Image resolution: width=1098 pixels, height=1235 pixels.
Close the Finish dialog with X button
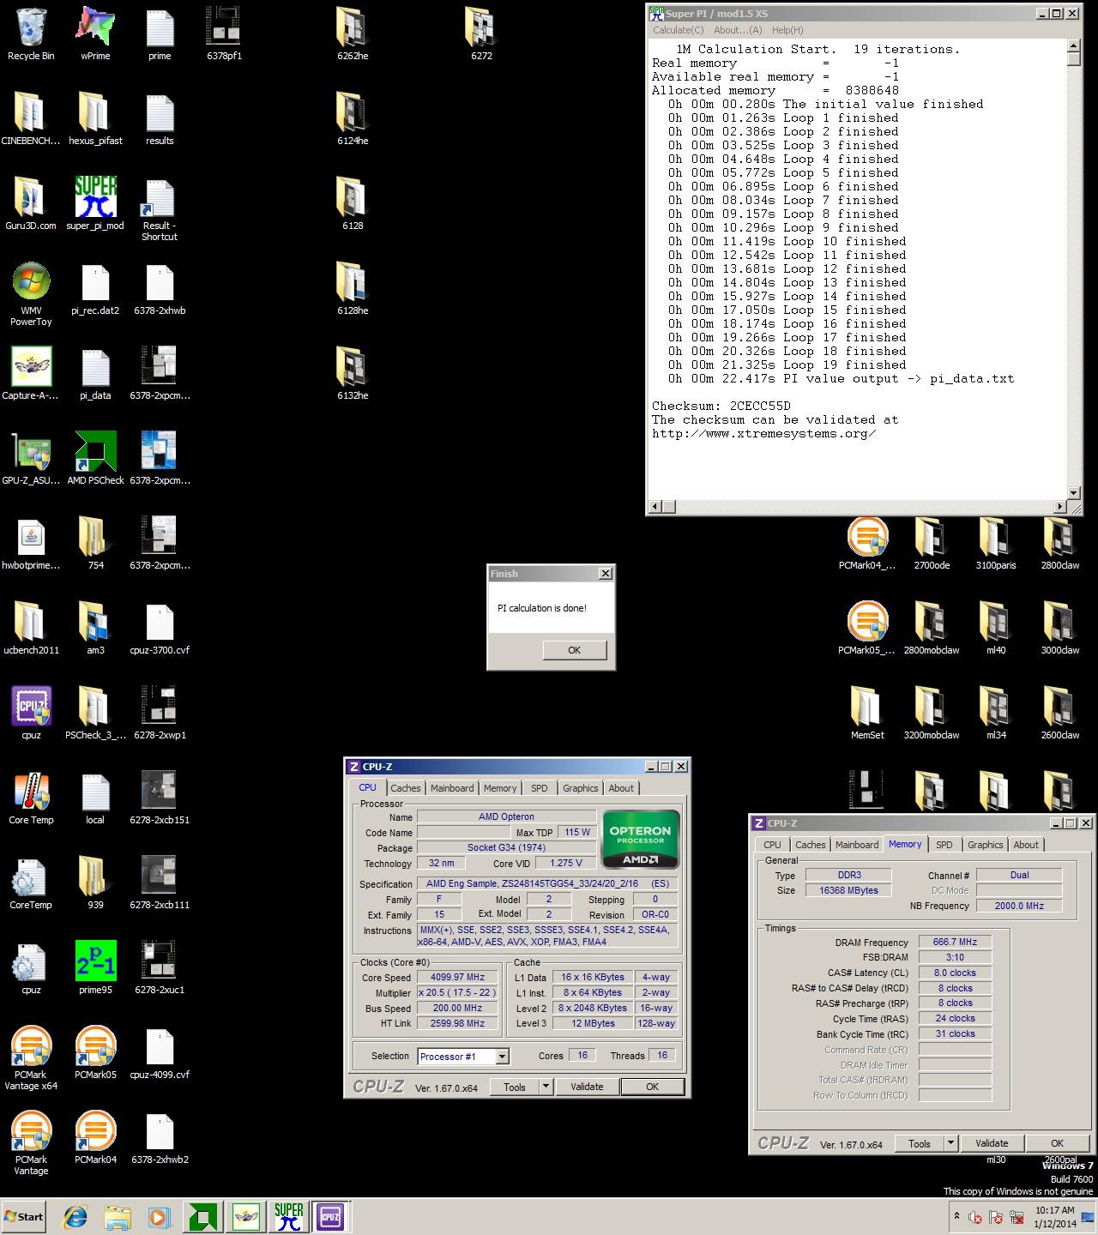605,573
